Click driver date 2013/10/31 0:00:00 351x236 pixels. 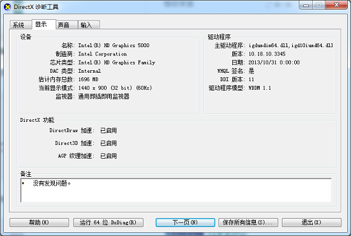[x=274, y=63]
